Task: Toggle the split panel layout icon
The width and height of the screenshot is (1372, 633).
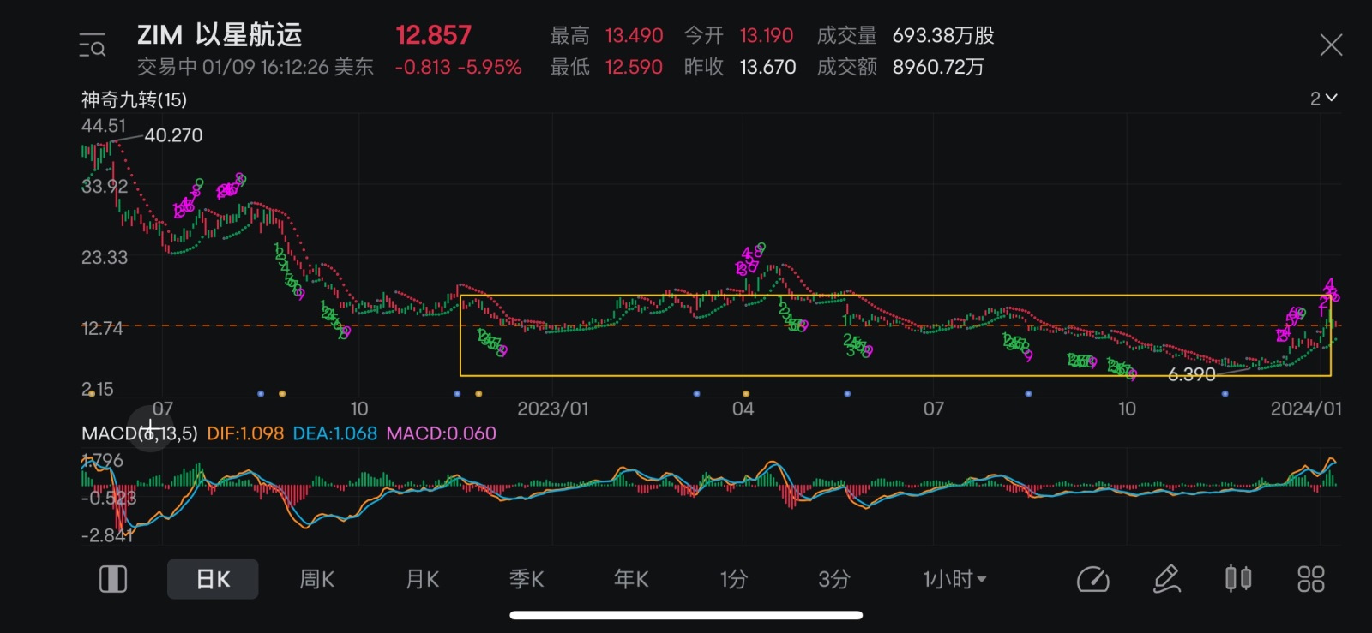Action: [x=113, y=580]
